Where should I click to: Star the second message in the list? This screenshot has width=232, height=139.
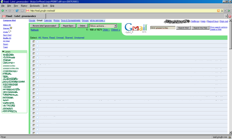[x=37, y=46]
